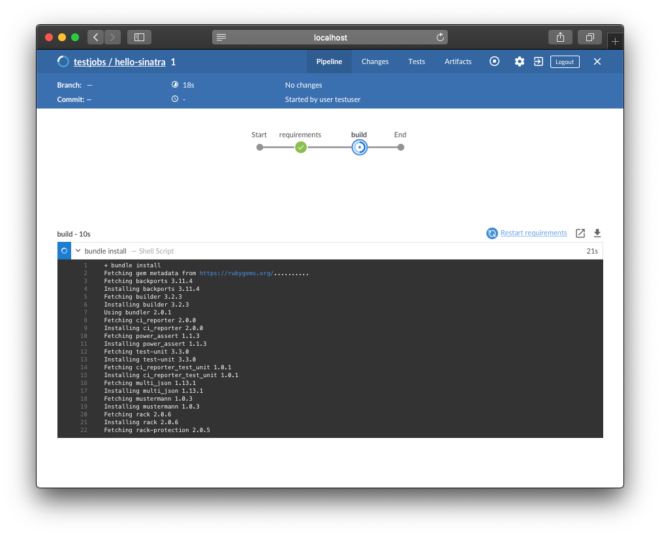Click the running status spinner beside testjobs
Viewport: 660px width, 536px height.
63,61
